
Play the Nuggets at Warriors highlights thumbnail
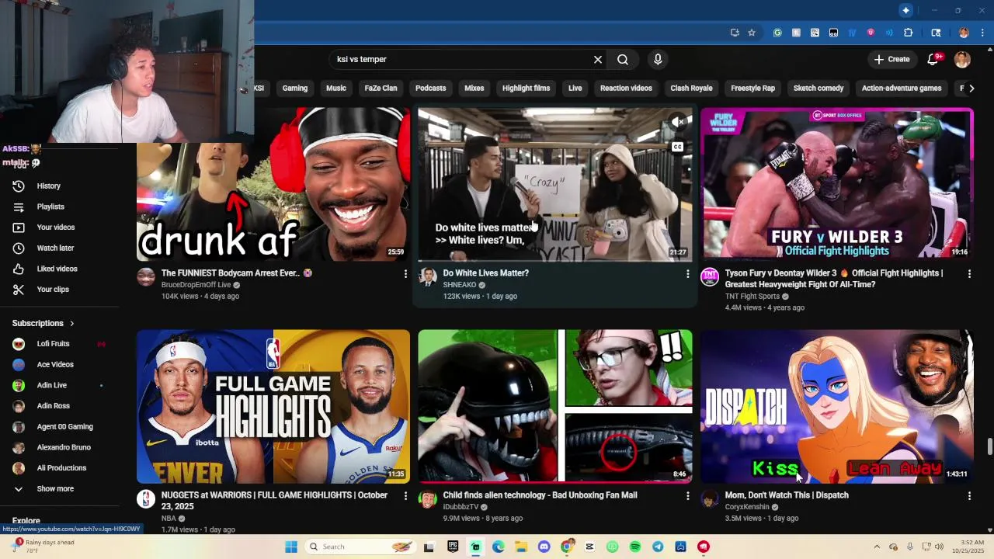tap(273, 406)
